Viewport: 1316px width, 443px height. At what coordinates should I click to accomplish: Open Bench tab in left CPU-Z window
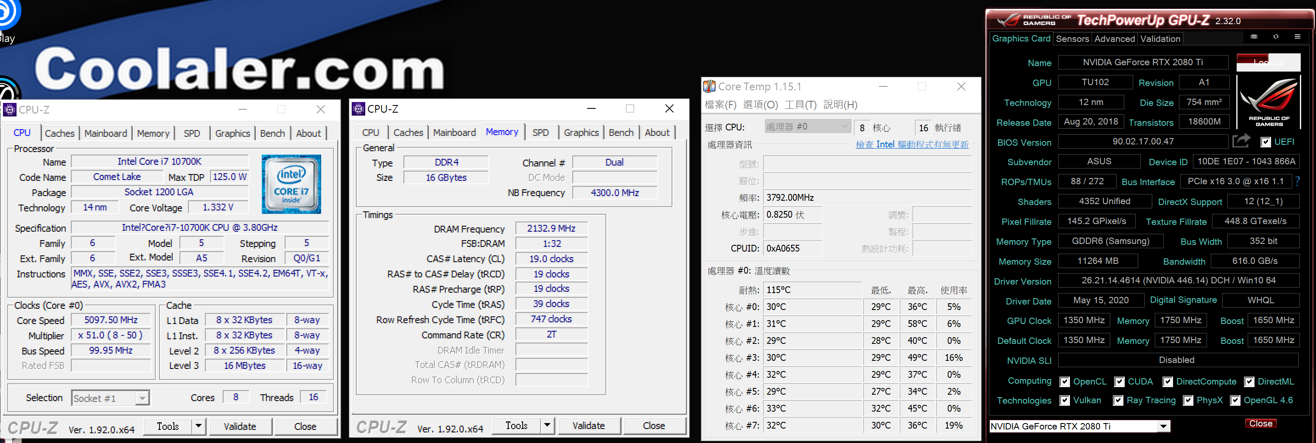[x=272, y=133]
